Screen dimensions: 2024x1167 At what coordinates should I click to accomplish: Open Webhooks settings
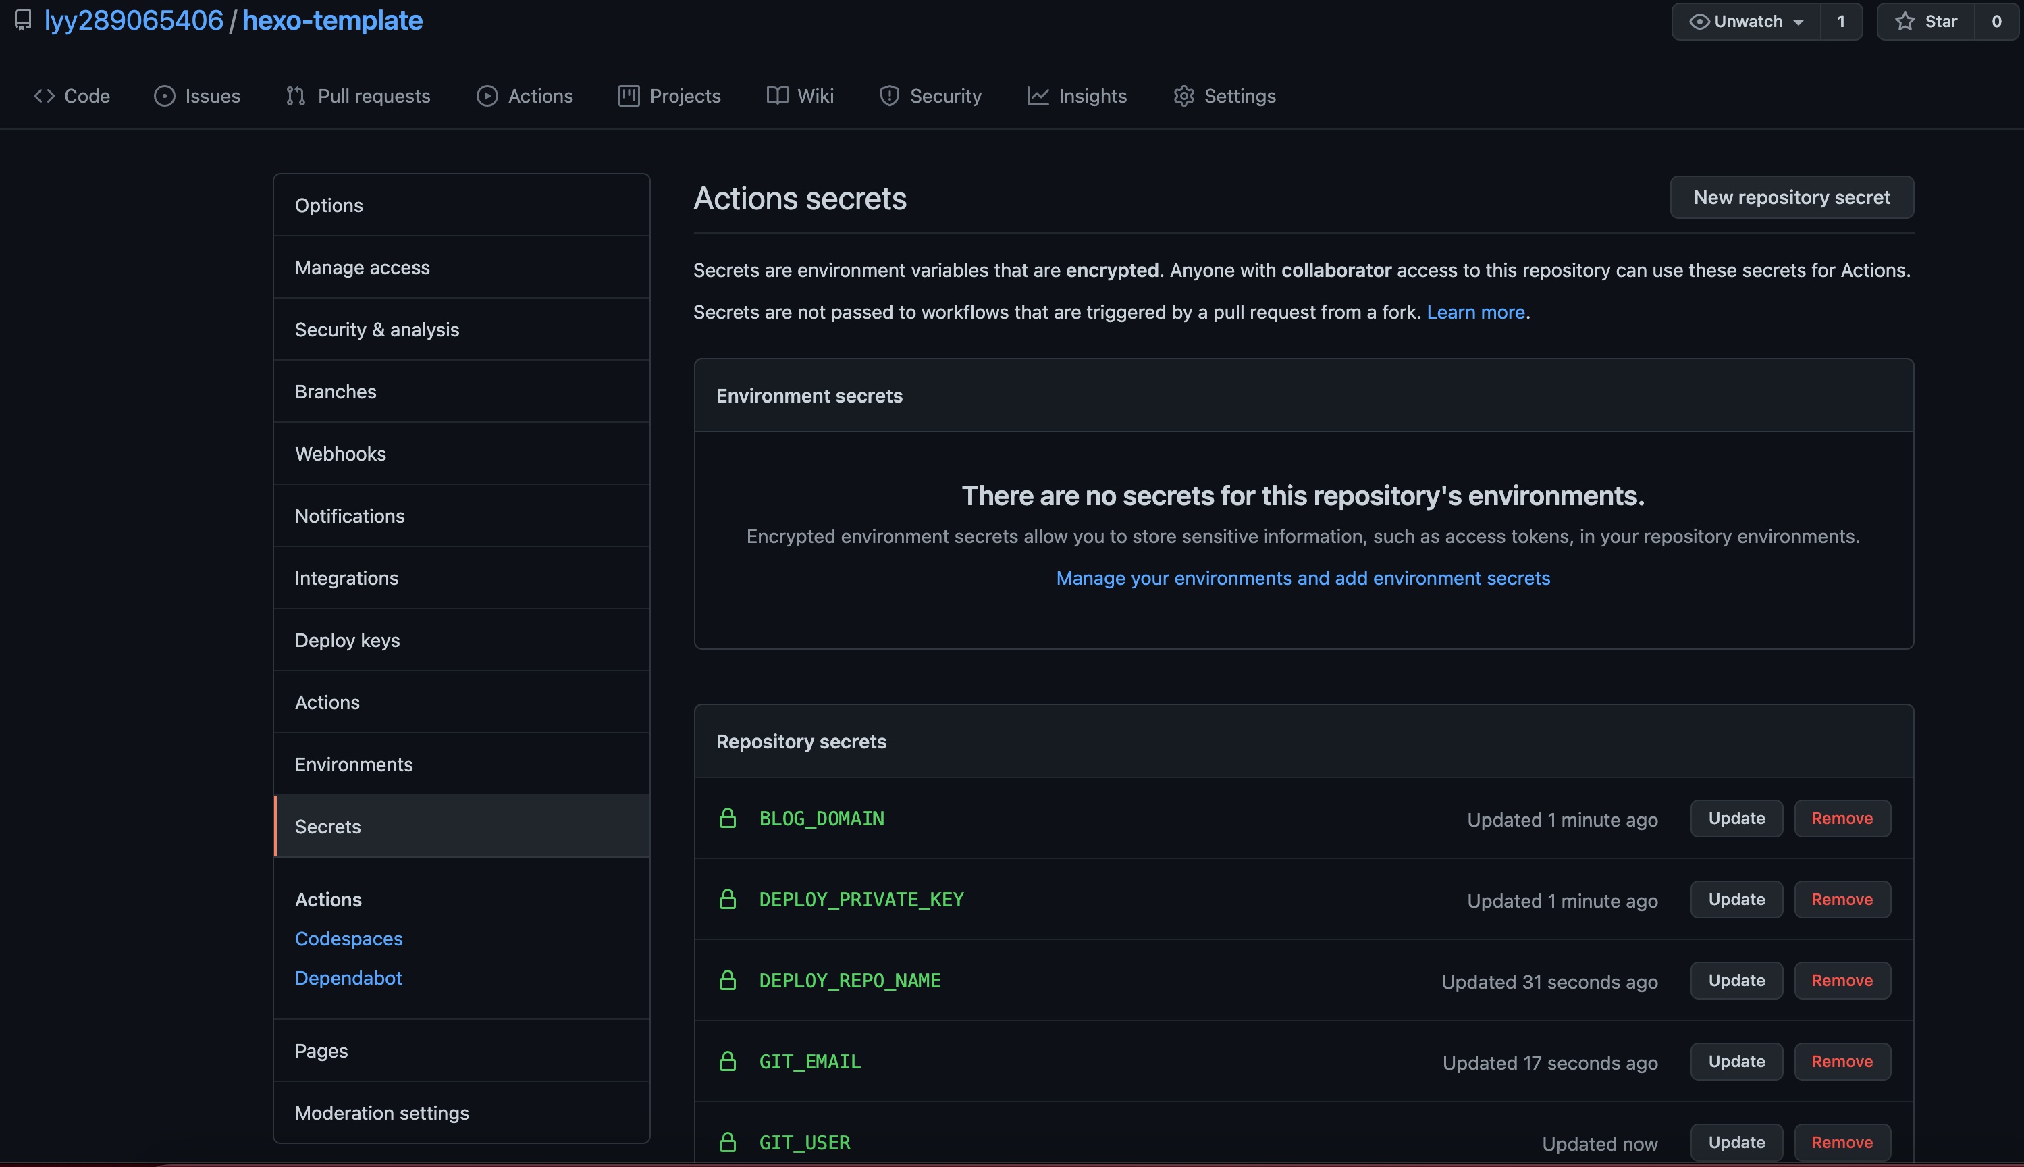pos(462,454)
